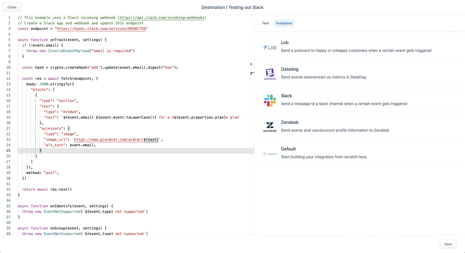Save the function code
Viewport: 465px width, 253px height.
[448, 244]
